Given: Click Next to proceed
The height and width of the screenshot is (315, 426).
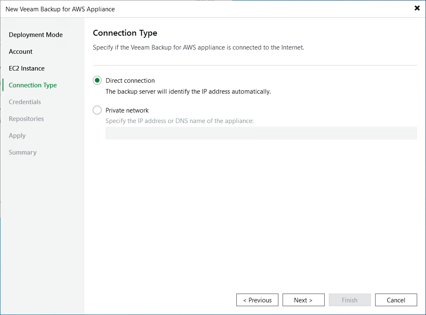Looking at the screenshot, I should (303, 300).
